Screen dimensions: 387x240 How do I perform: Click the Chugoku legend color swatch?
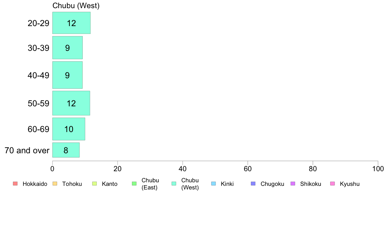click(x=253, y=184)
